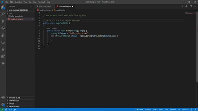This screenshot has height=111, width=198.
Task: Click the comment line about shift + alt + o
Action: (62, 21)
